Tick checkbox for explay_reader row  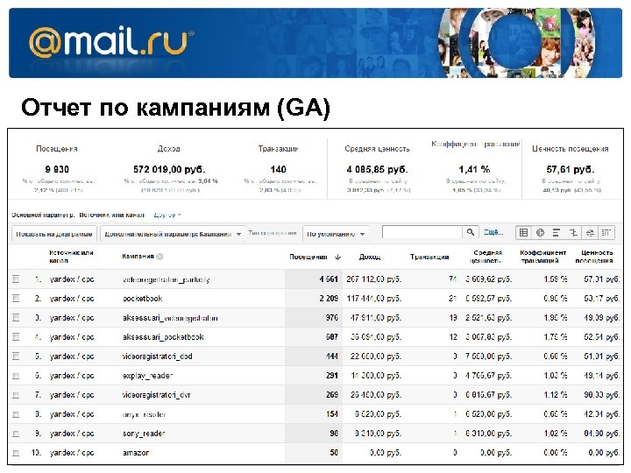[x=16, y=375]
